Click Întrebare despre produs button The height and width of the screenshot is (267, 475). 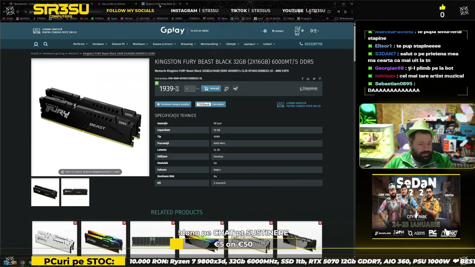click(173, 105)
